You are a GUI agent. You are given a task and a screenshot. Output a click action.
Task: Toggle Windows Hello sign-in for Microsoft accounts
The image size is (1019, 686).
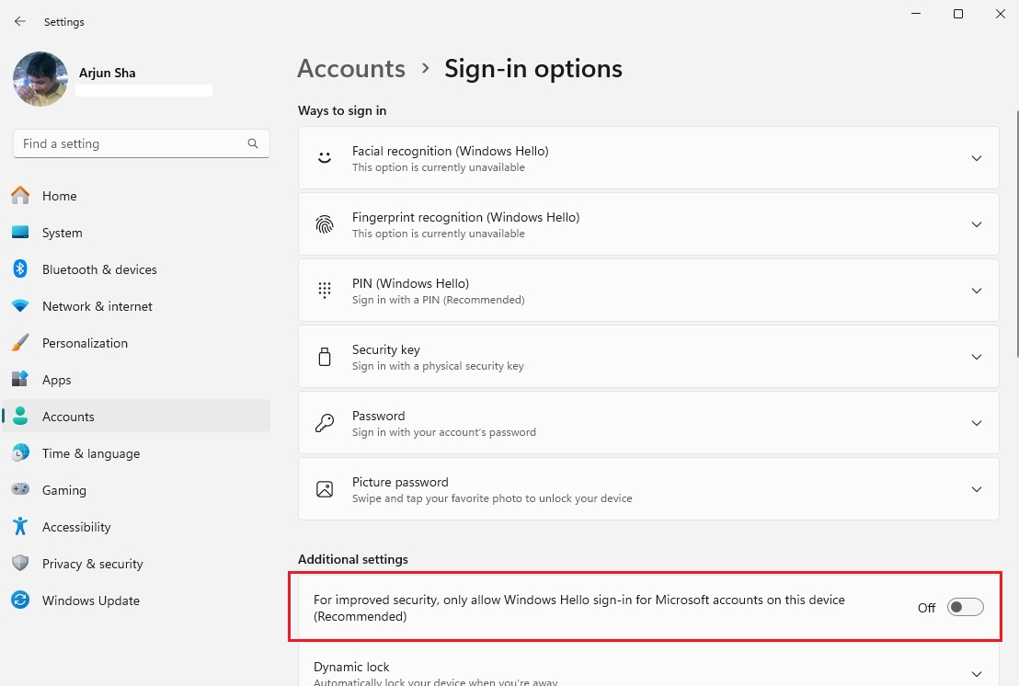coord(964,606)
